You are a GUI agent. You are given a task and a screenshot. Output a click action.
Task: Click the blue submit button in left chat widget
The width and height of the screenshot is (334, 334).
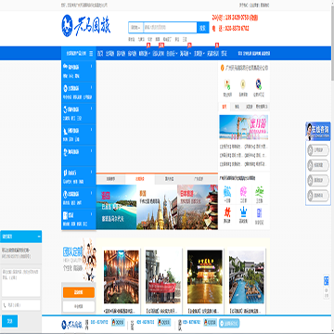click(x=10, y=321)
